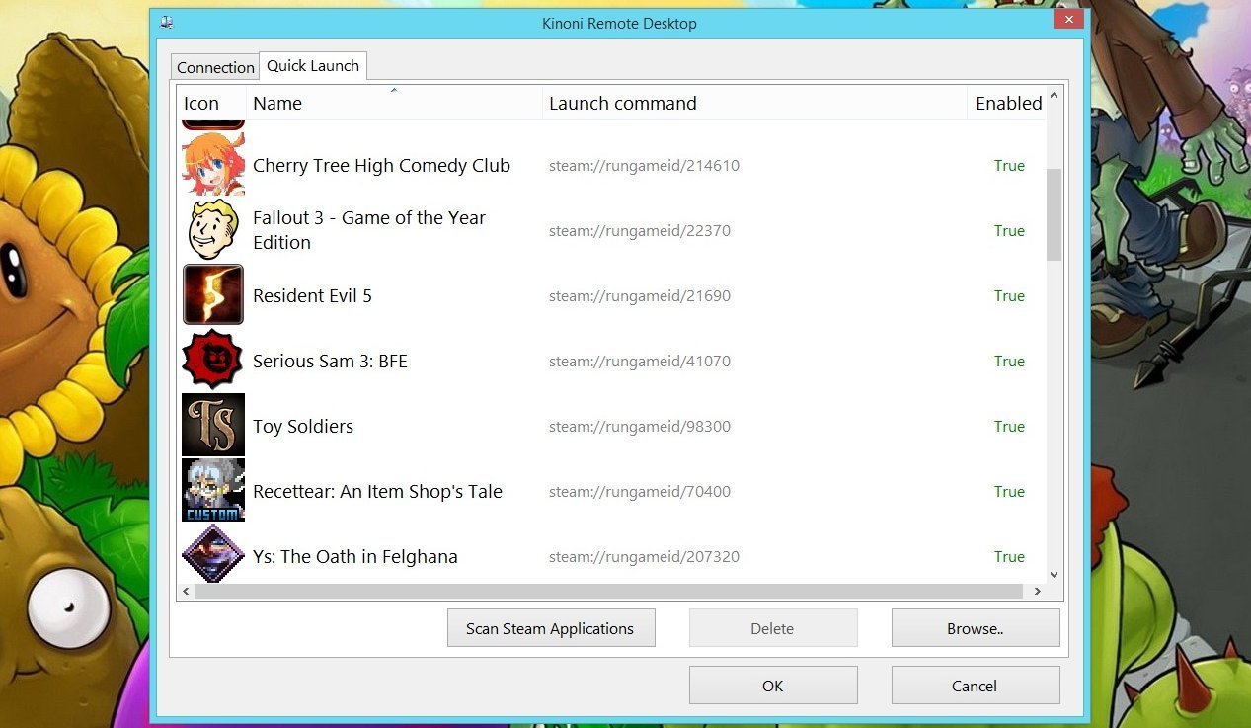Click the Scan Steam Applications button
This screenshot has width=1251, height=728.
(x=551, y=628)
